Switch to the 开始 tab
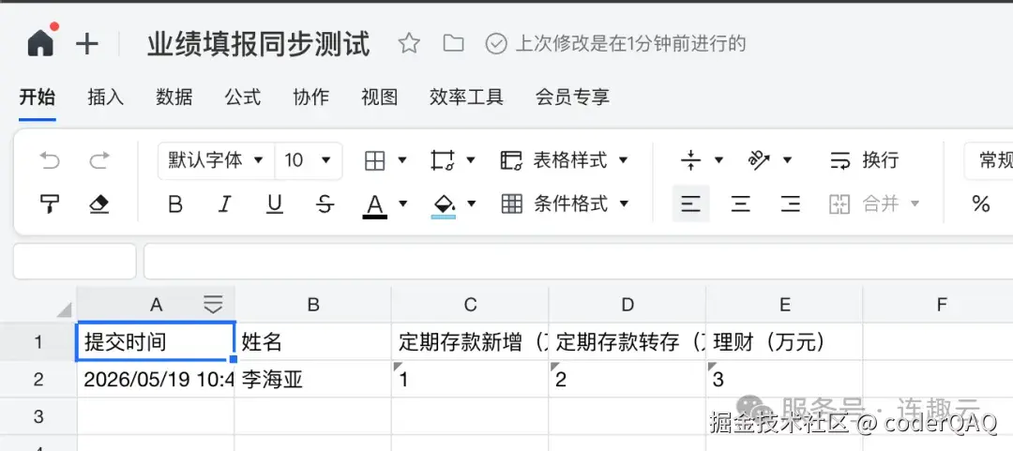 (x=37, y=98)
